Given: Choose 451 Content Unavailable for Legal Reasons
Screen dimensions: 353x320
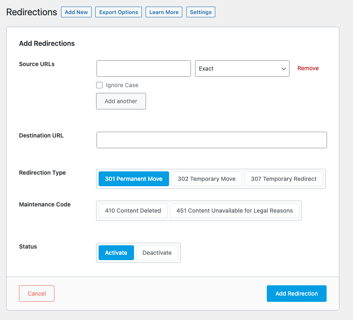Looking at the screenshot, I should click(x=235, y=211).
